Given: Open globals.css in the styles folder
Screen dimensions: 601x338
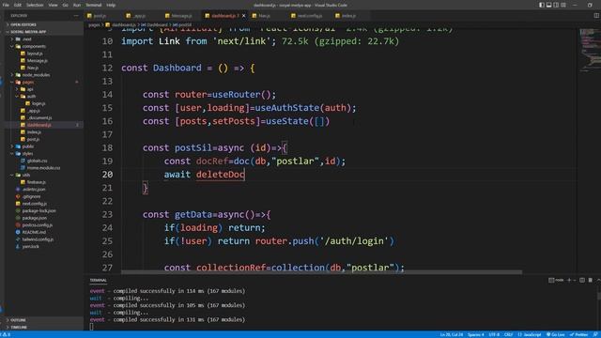Looking at the screenshot, I should pos(38,161).
